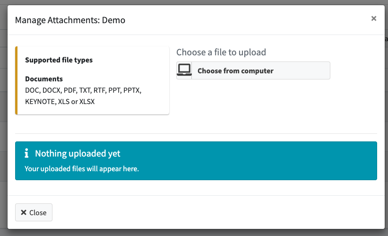This screenshot has height=236, width=388.
Task: Click the dimmed backdrop below the dialog
Action: (194, 233)
